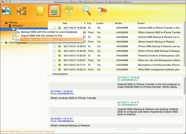Tick checkbox for 19:34:00 message
The width and height of the screenshot is (186, 134).
pyautogui.click(x=54, y=51)
